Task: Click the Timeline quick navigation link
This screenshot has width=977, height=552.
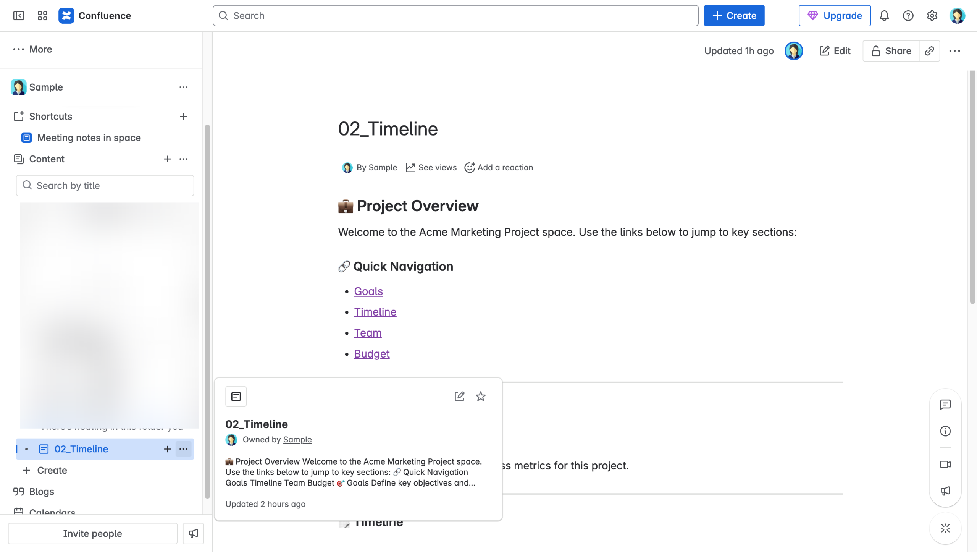Action: pyautogui.click(x=375, y=312)
